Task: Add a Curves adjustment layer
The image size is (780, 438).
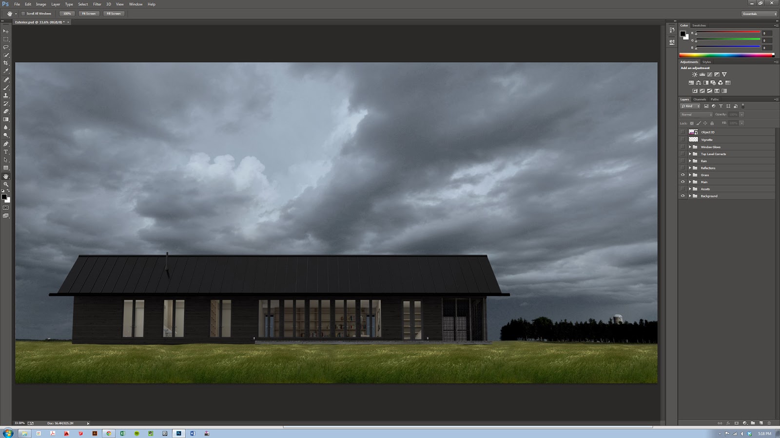Action: coord(710,74)
